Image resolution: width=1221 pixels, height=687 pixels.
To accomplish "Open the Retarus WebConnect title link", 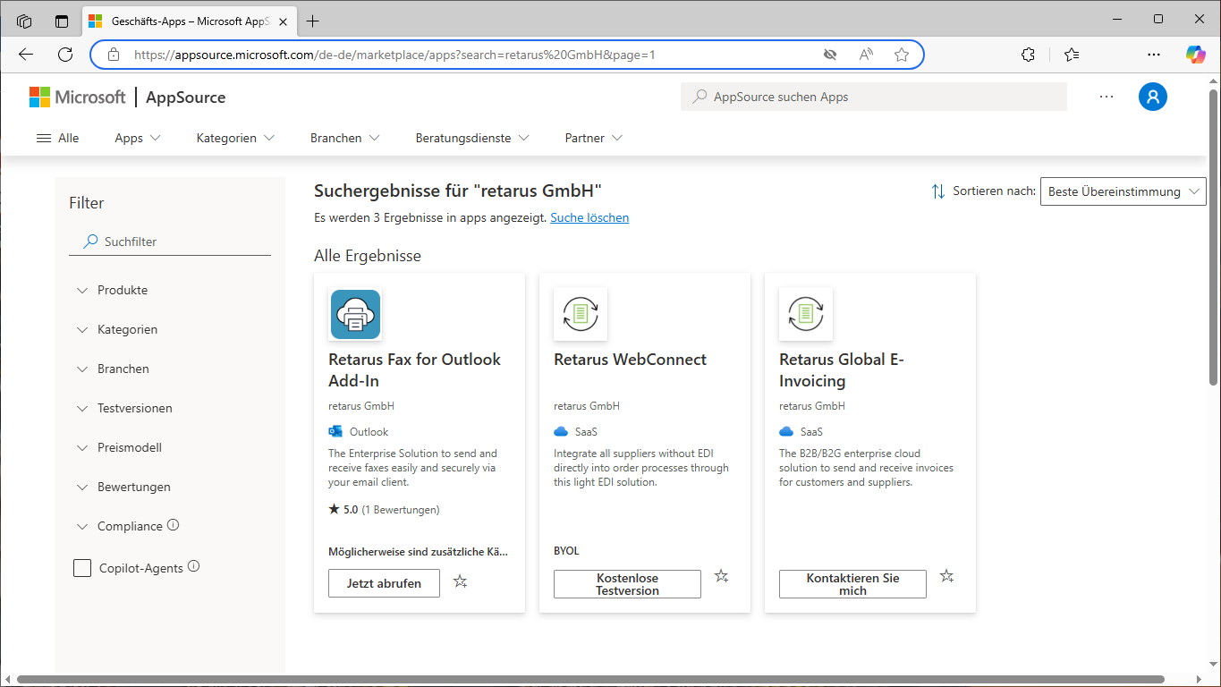I will 630,360.
